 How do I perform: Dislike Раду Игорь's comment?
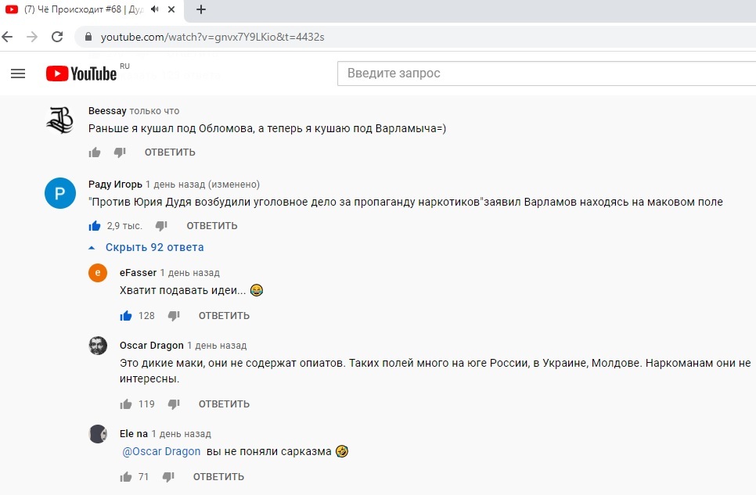[x=161, y=226]
